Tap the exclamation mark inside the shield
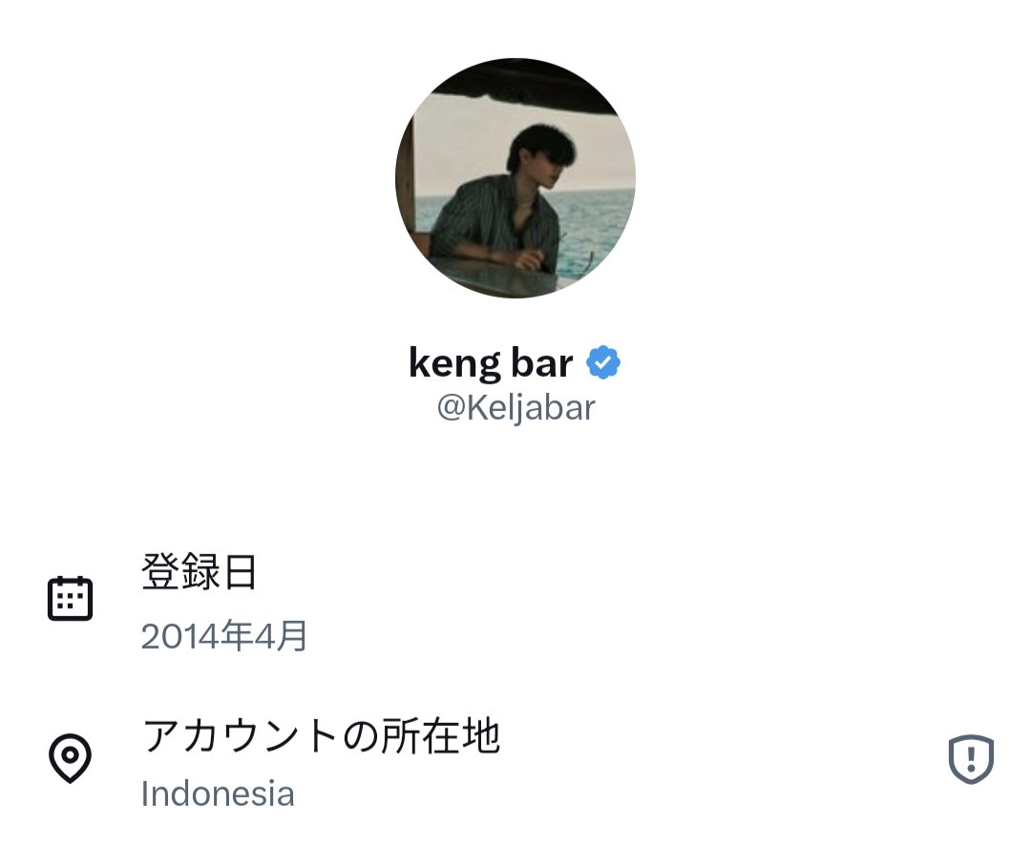The width and height of the screenshot is (1031, 845). pos(971,759)
